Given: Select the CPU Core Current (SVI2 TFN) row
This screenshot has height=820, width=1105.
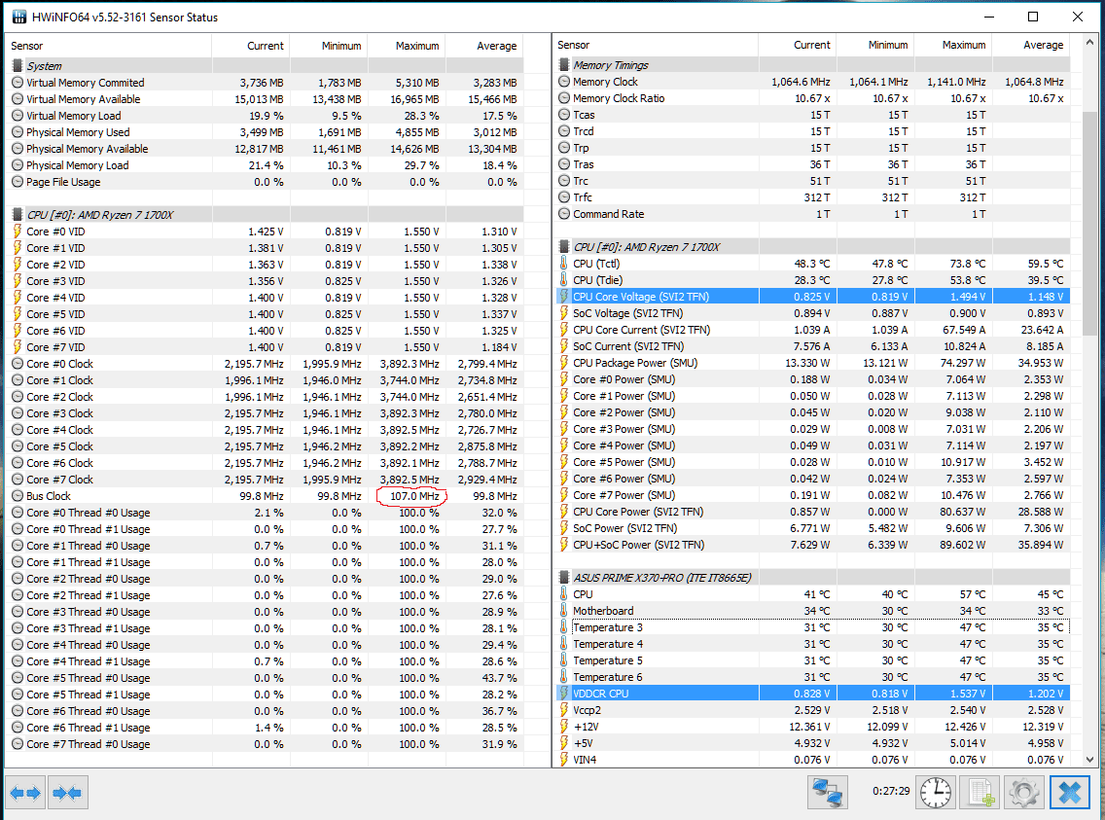Looking at the screenshot, I should [x=813, y=330].
